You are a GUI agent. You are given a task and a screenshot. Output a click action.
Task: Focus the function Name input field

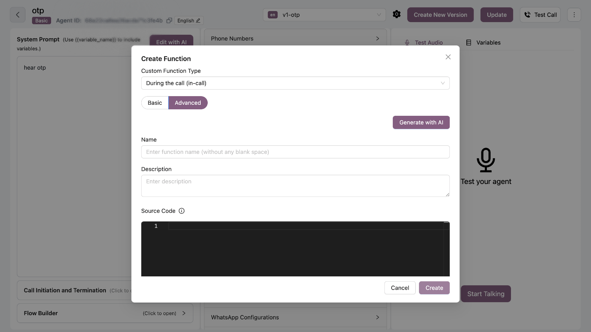click(x=295, y=152)
